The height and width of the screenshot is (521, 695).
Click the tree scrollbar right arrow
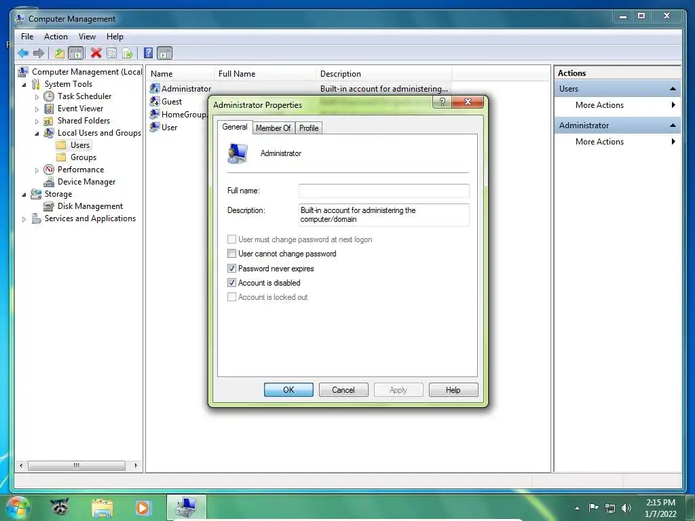[136, 465]
